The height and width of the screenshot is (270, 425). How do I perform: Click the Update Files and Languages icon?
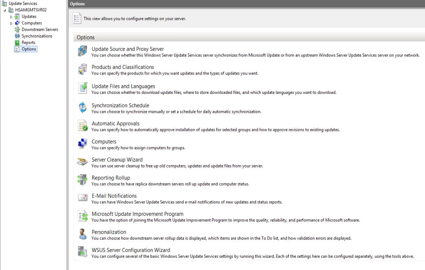click(82, 88)
